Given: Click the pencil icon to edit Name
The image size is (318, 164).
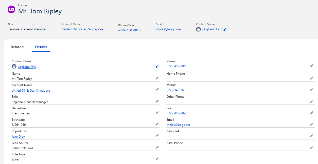Looking at the screenshot, I should coord(157,78).
